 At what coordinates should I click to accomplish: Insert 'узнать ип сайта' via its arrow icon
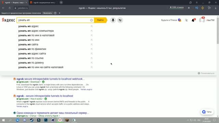[x=92, y=44]
